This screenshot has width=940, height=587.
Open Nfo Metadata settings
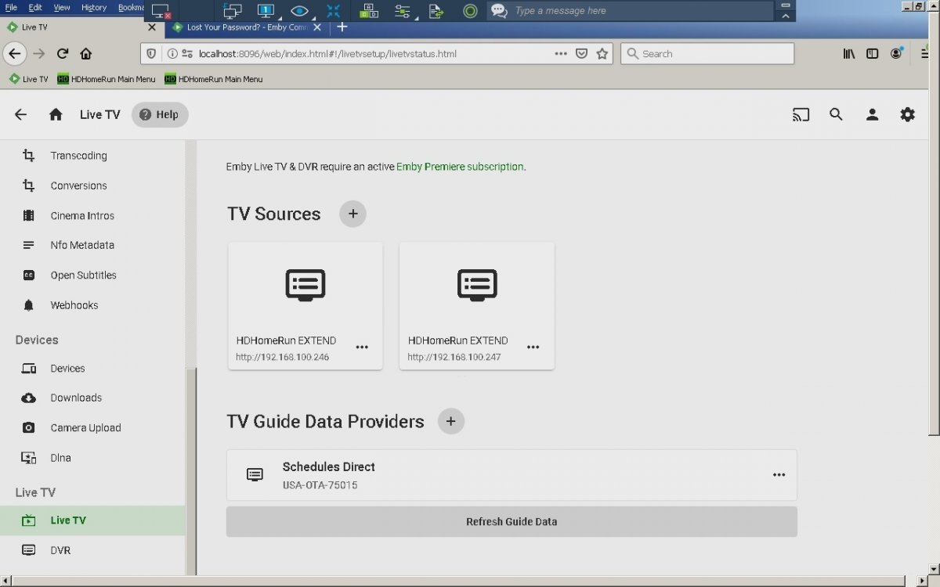92,245
